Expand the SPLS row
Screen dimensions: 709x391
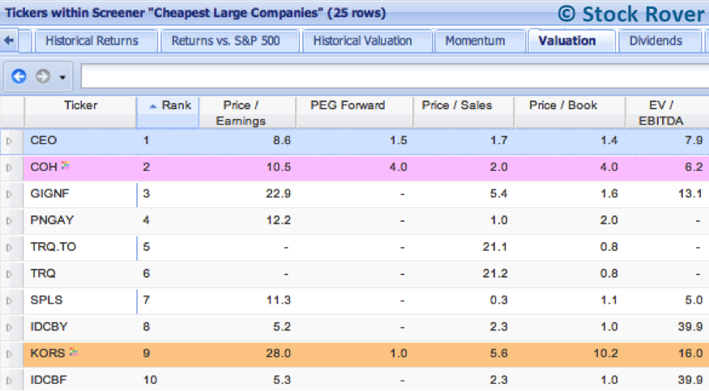(x=9, y=300)
